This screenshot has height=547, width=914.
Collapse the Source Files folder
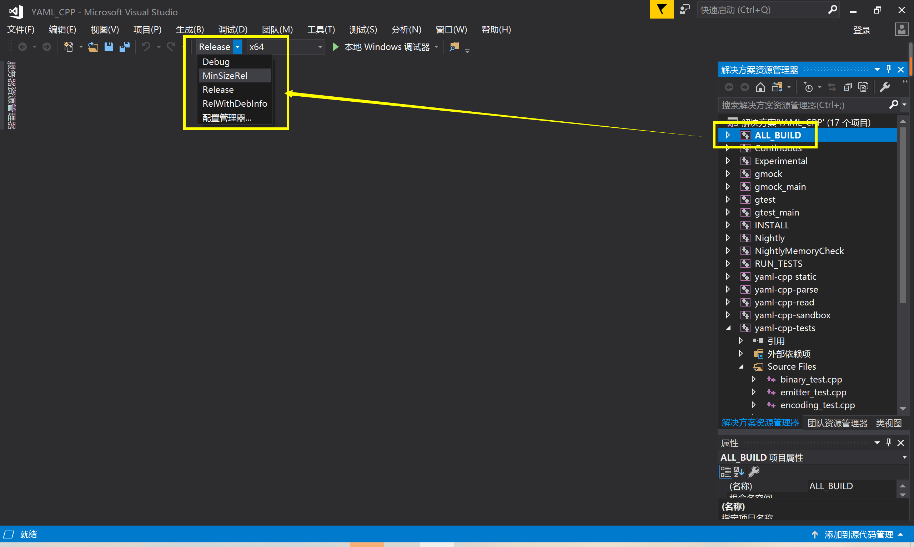coord(742,366)
